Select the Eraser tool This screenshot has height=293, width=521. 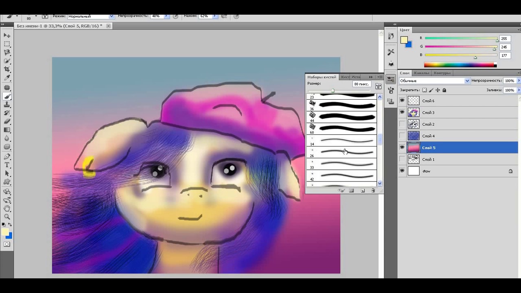tap(7, 121)
